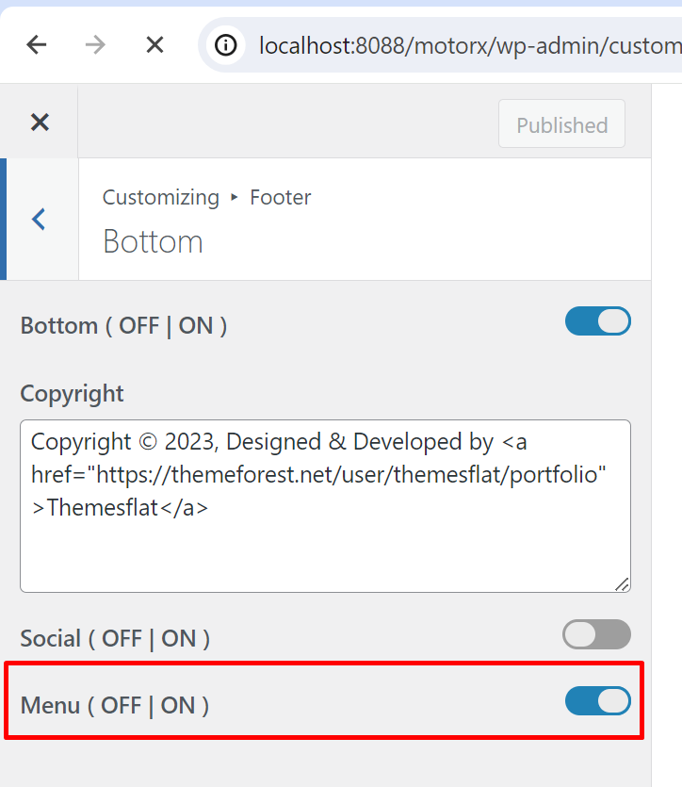Click the Bottom ( OFF | ON ) label
Screen dimensions: 682x787
click(x=123, y=326)
